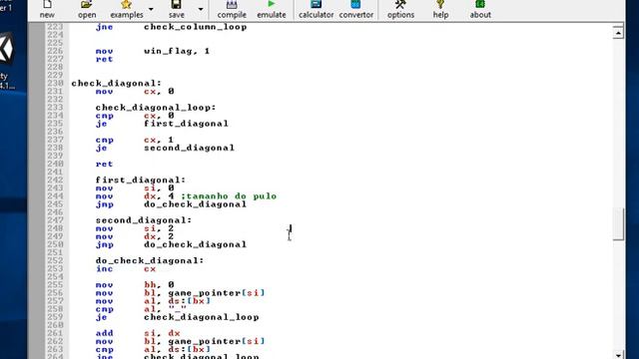Click the comment ';tamanho do pulo'

coord(229,196)
